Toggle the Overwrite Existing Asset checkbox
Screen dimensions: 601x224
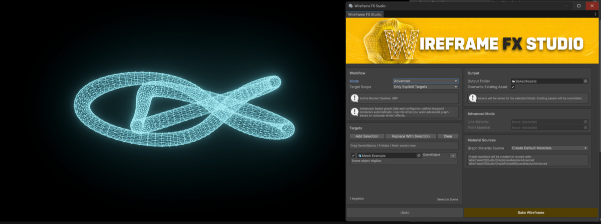[x=513, y=86]
